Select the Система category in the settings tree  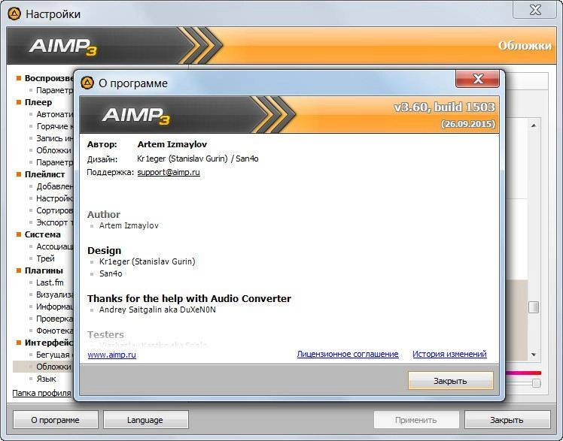click(42, 234)
